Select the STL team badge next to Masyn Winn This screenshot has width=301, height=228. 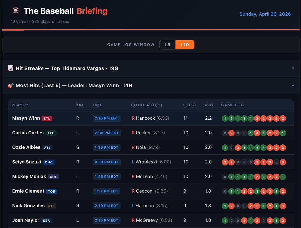47,118
